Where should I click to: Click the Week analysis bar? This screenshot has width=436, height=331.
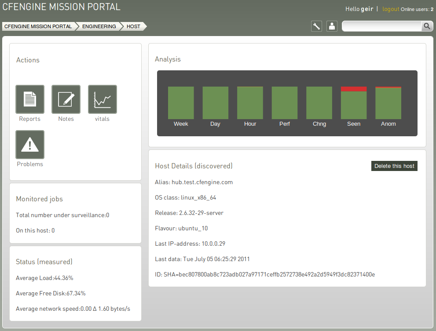[181, 103]
